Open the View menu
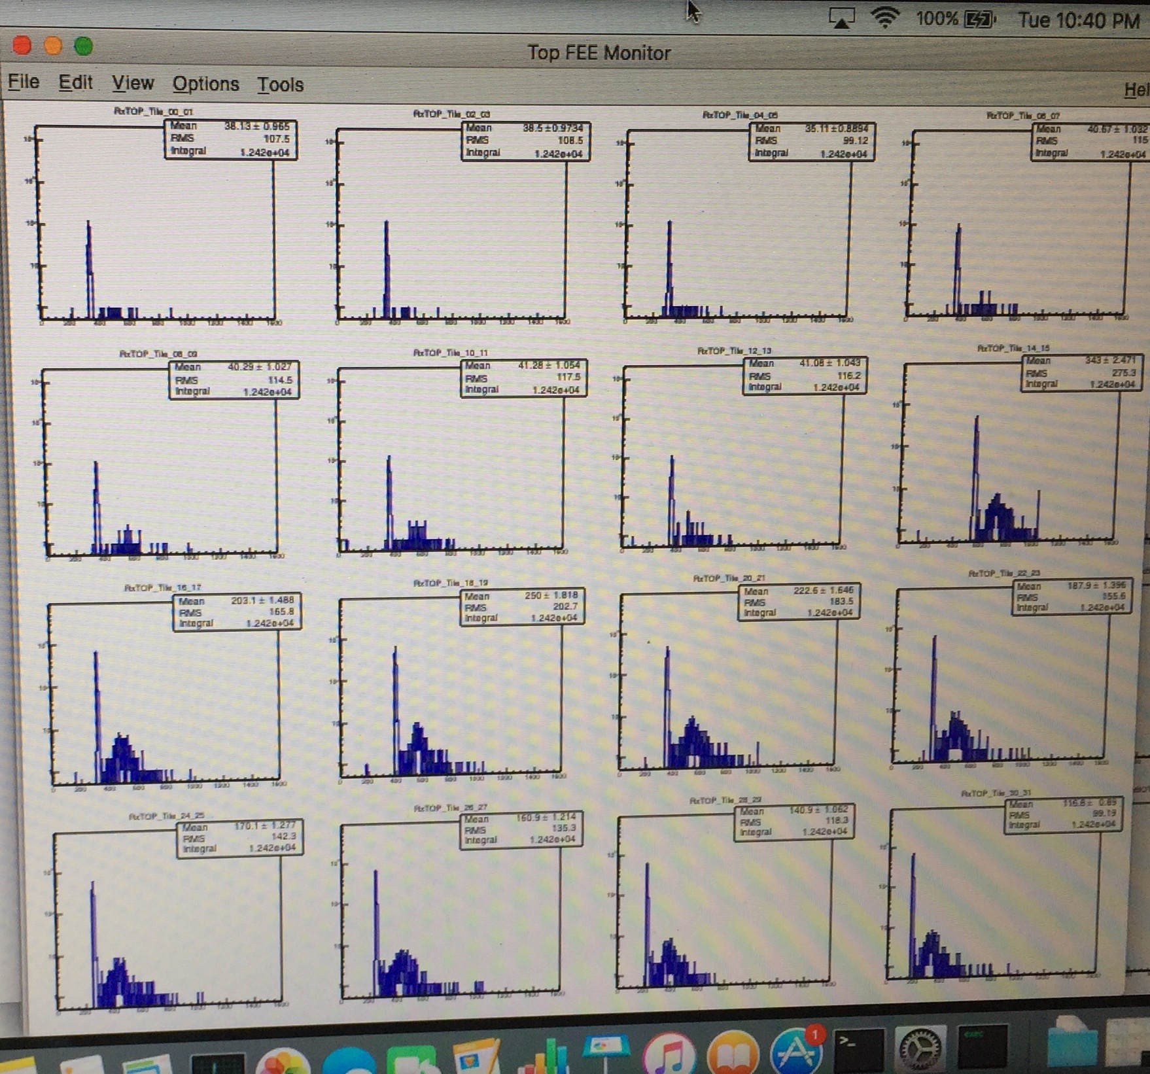Screen dimensions: 1150x1074 [x=133, y=83]
